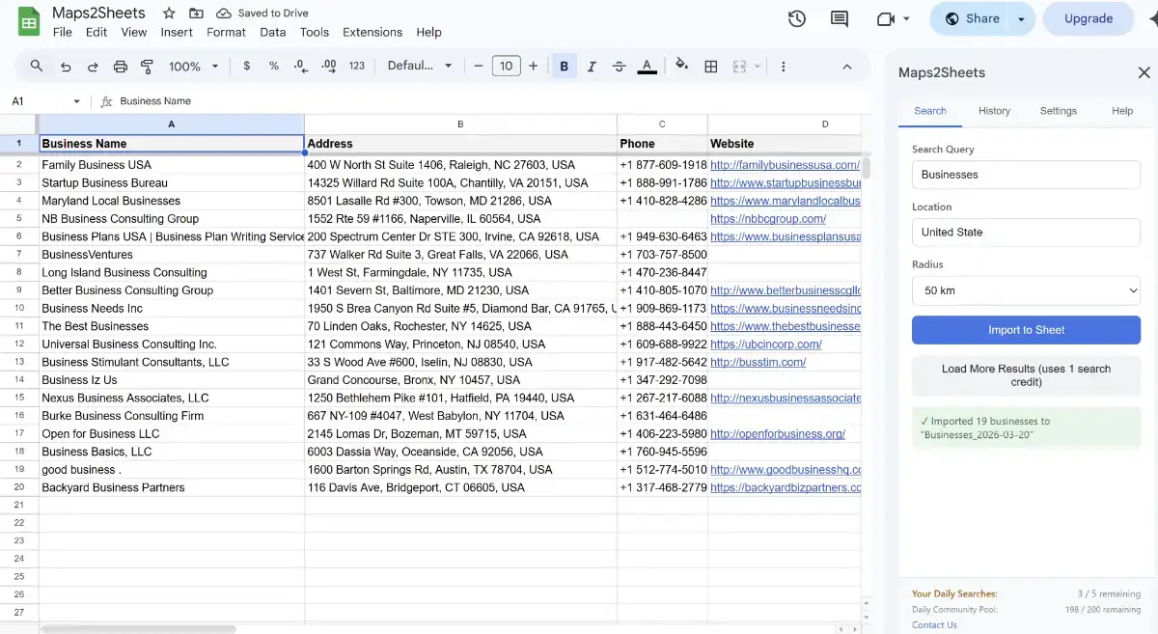Open version history clock icon

[x=796, y=18]
